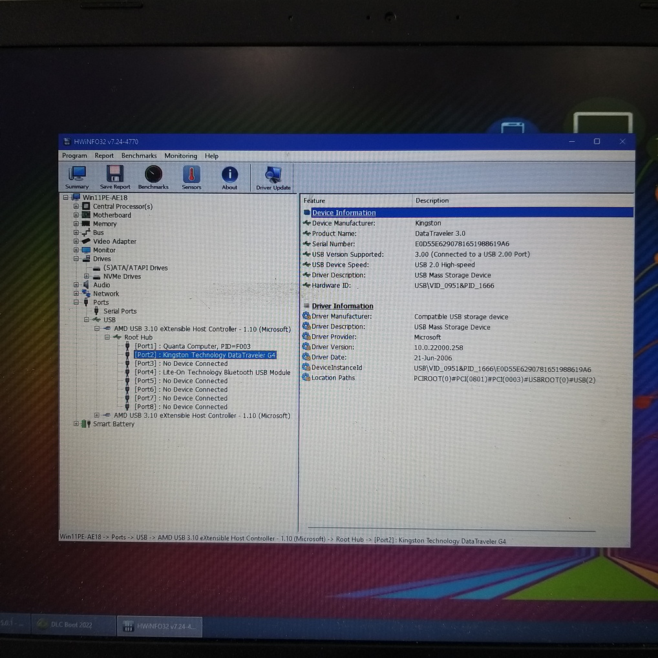This screenshot has width=658, height=658.
Task: Click the Memory module icon
Action: pos(86,224)
